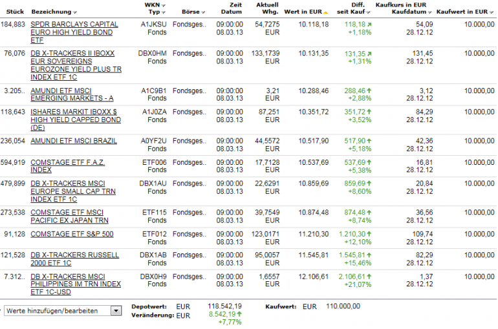Open 'Werte hinzufügen/bearbeiten' dropdown
The image size is (498, 329).
116,311
